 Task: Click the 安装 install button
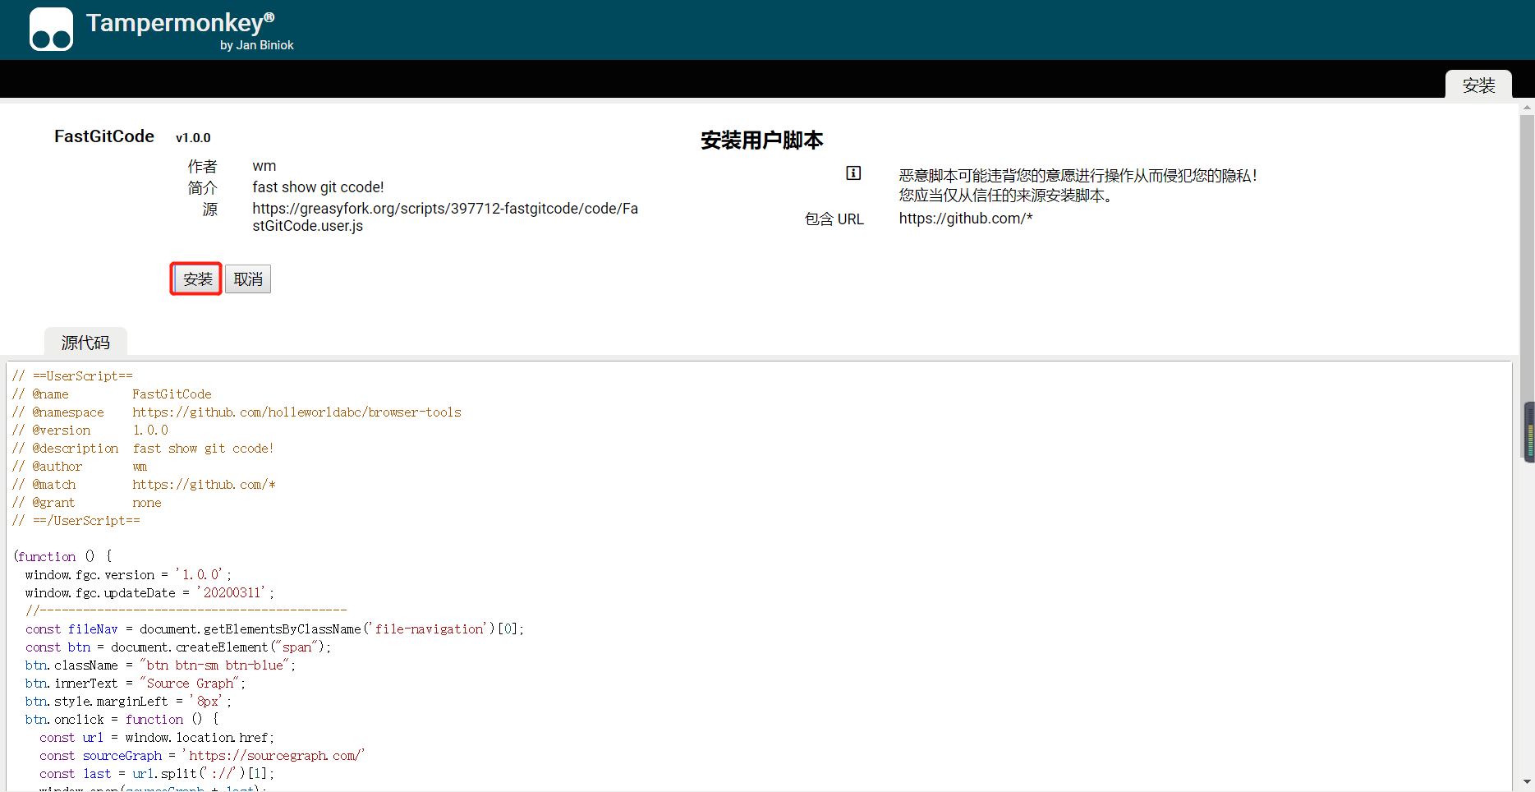click(x=197, y=279)
